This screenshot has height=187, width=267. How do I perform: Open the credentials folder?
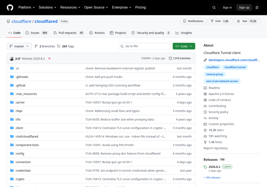tap(23, 171)
